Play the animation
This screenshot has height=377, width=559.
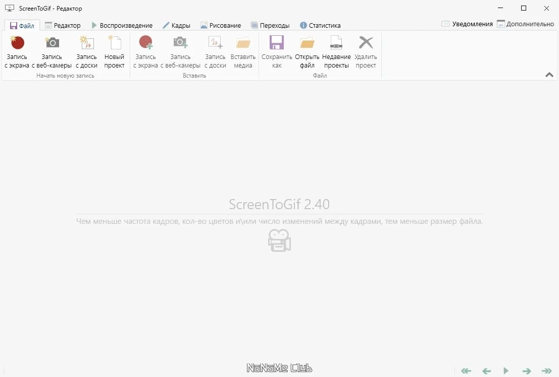(x=506, y=371)
